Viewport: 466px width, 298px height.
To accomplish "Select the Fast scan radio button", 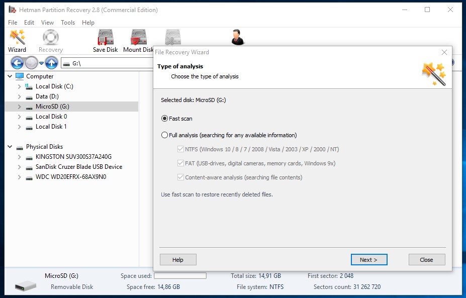I will tap(164, 119).
